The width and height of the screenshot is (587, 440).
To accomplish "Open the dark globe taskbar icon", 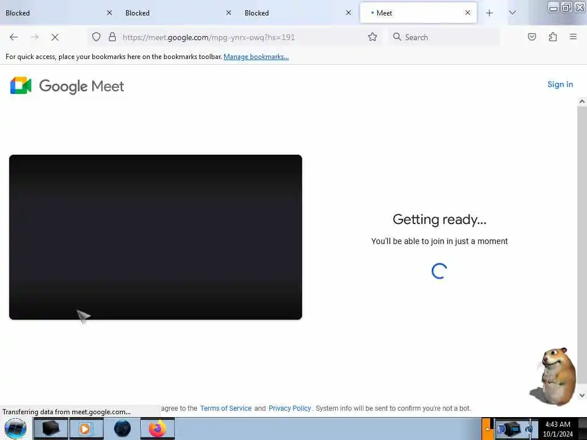I will pyautogui.click(x=122, y=429).
